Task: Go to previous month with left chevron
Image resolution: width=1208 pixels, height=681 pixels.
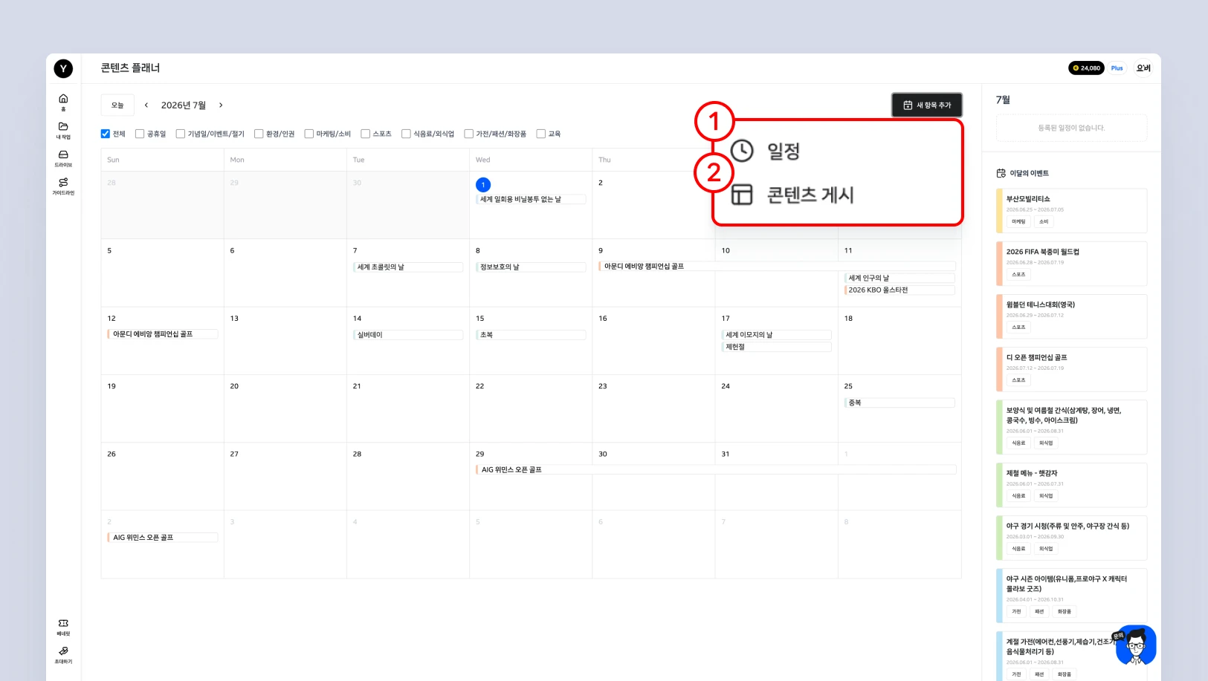Action: [146, 105]
